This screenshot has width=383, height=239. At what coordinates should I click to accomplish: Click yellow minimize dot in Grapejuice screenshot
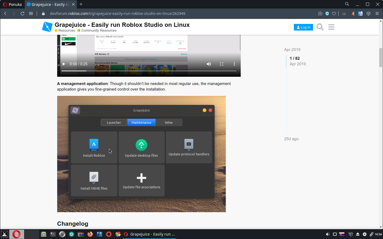205,110
